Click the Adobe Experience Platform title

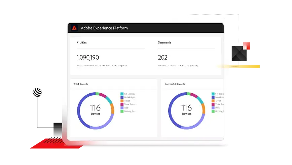[x=104, y=28]
